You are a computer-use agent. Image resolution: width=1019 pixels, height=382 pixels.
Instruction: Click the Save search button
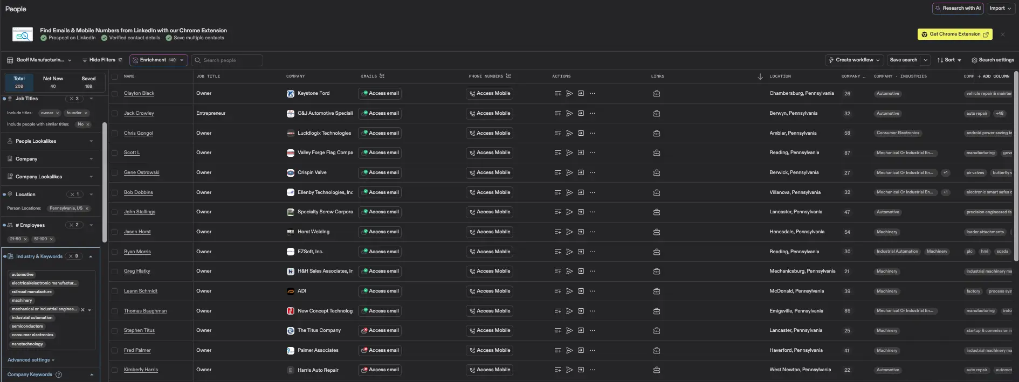(x=903, y=60)
